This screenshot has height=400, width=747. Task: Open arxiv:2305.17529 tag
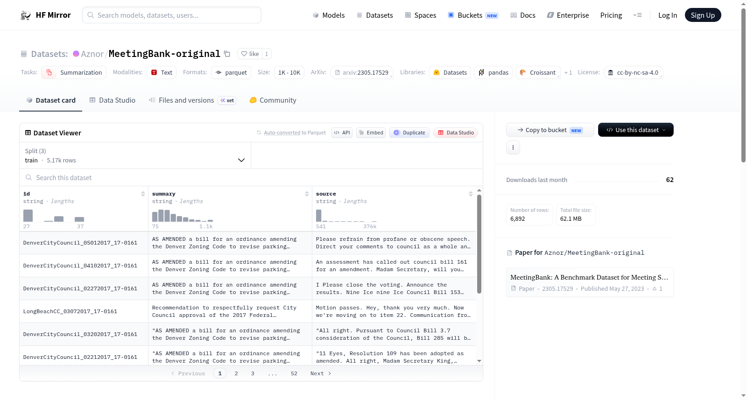tap(362, 72)
